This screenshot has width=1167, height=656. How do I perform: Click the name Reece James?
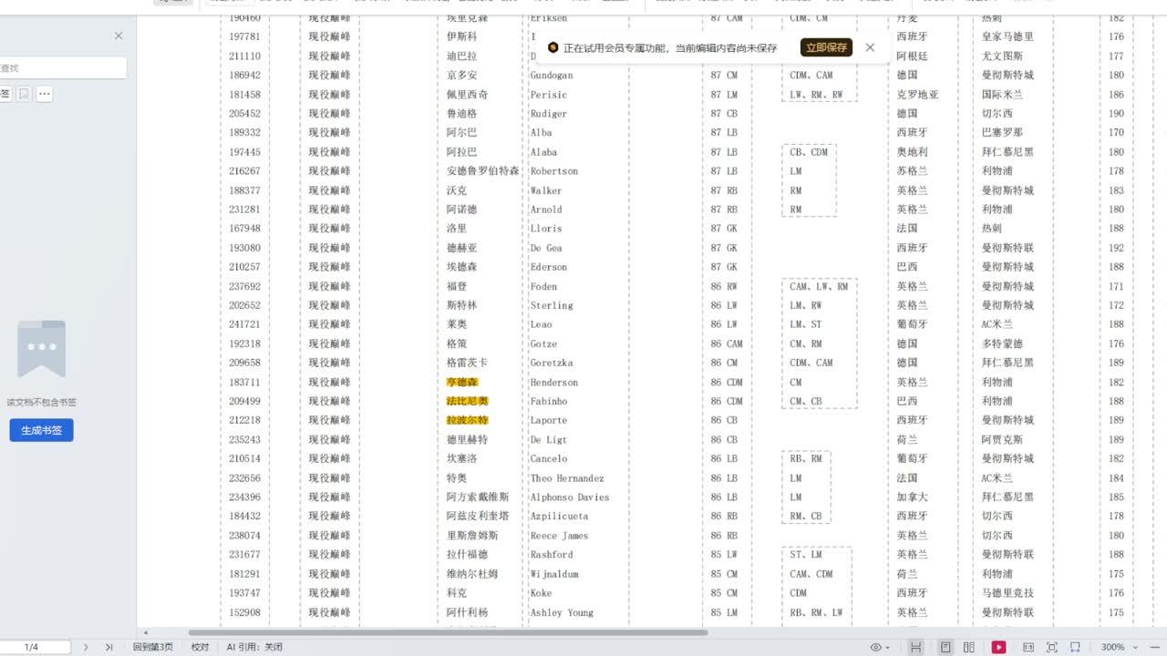(x=560, y=536)
